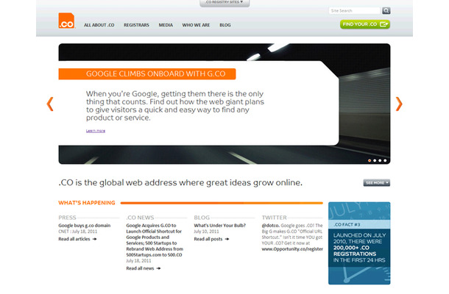Open What's Under Your Bulb? post
The height and width of the screenshot is (294, 449).
pos(220,226)
